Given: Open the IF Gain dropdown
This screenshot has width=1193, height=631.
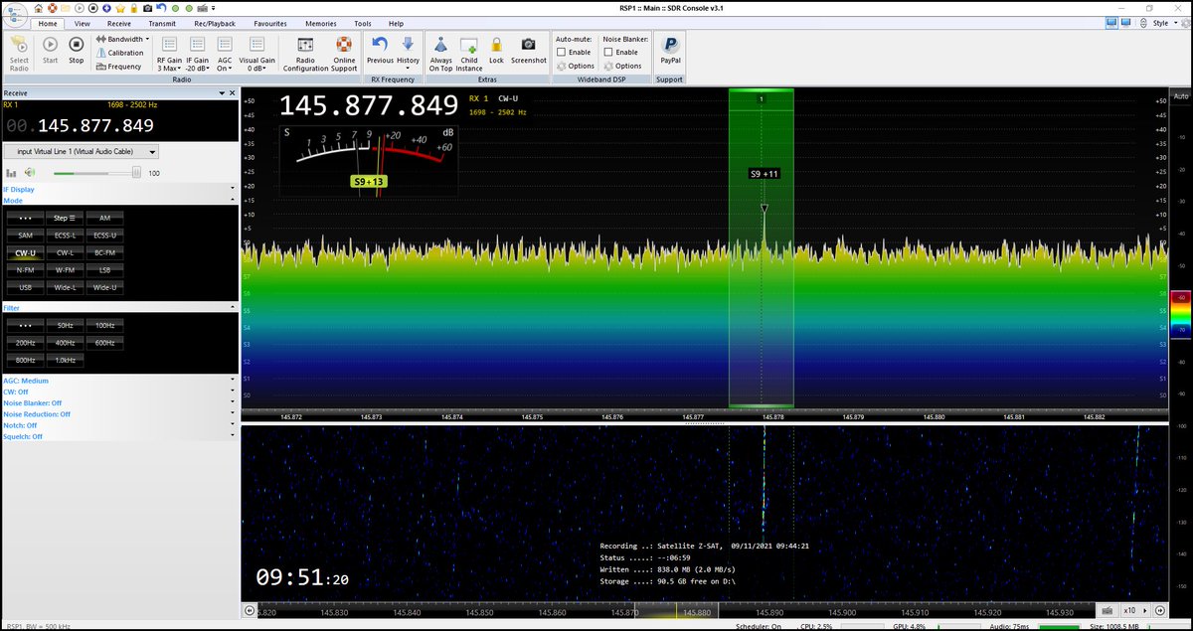Looking at the screenshot, I should point(197,55).
